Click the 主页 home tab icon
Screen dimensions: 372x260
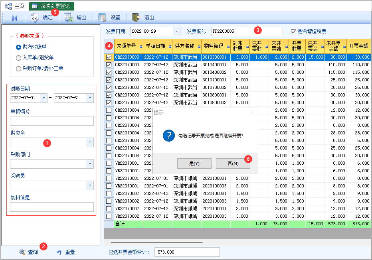pos(8,6)
